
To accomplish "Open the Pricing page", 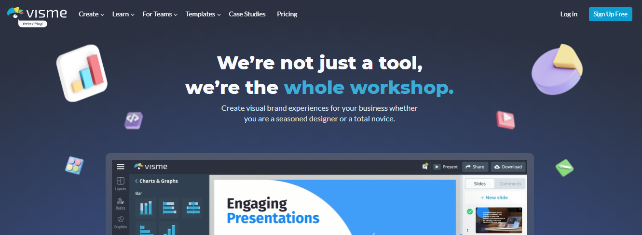I will (x=287, y=14).
